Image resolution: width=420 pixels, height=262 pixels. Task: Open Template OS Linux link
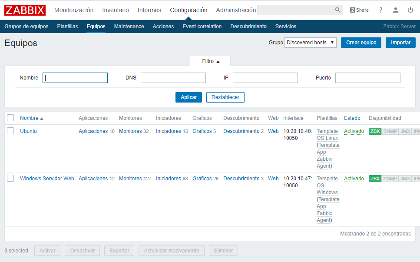tap(327, 135)
